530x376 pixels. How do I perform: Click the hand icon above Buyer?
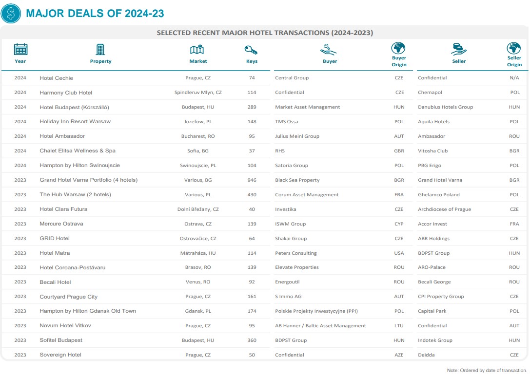pyautogui.click(x=329, y=49)
